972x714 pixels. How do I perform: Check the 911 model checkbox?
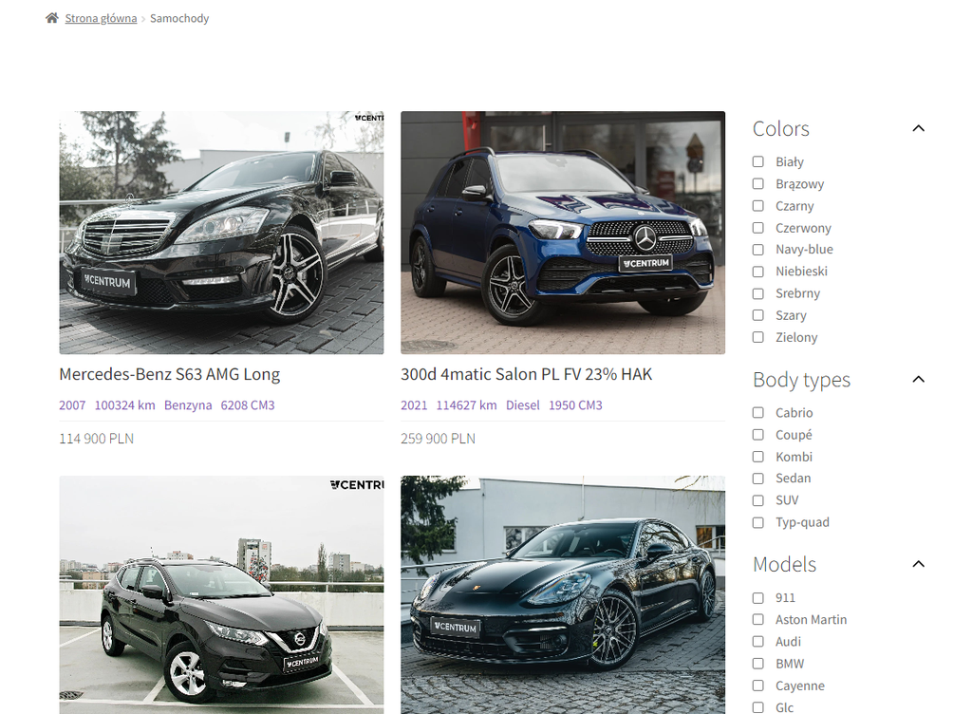[758, 598]
